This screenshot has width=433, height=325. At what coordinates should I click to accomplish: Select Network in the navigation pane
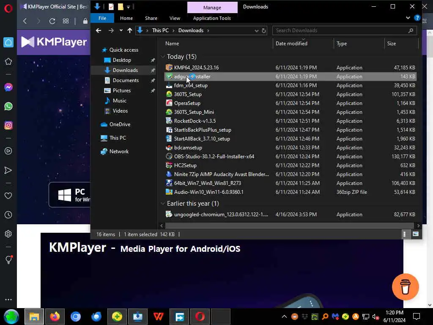(119, 151)
